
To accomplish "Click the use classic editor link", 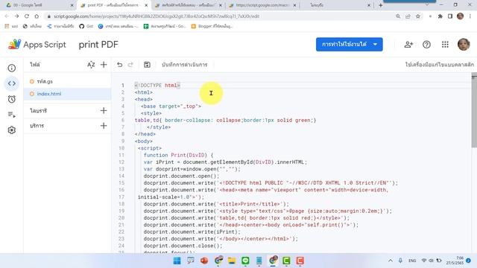I will tap(439, 65).
